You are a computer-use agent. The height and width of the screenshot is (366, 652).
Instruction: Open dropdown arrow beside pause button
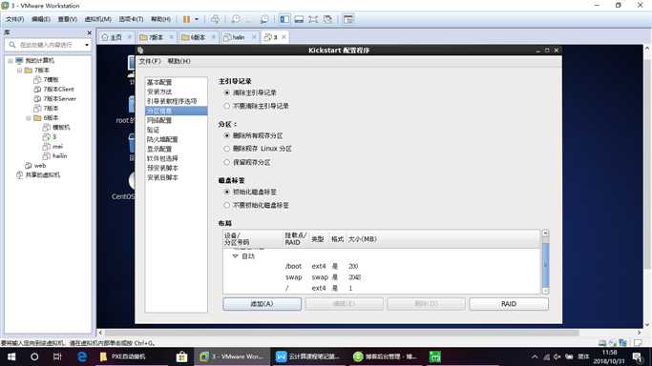tap(197, 19)
